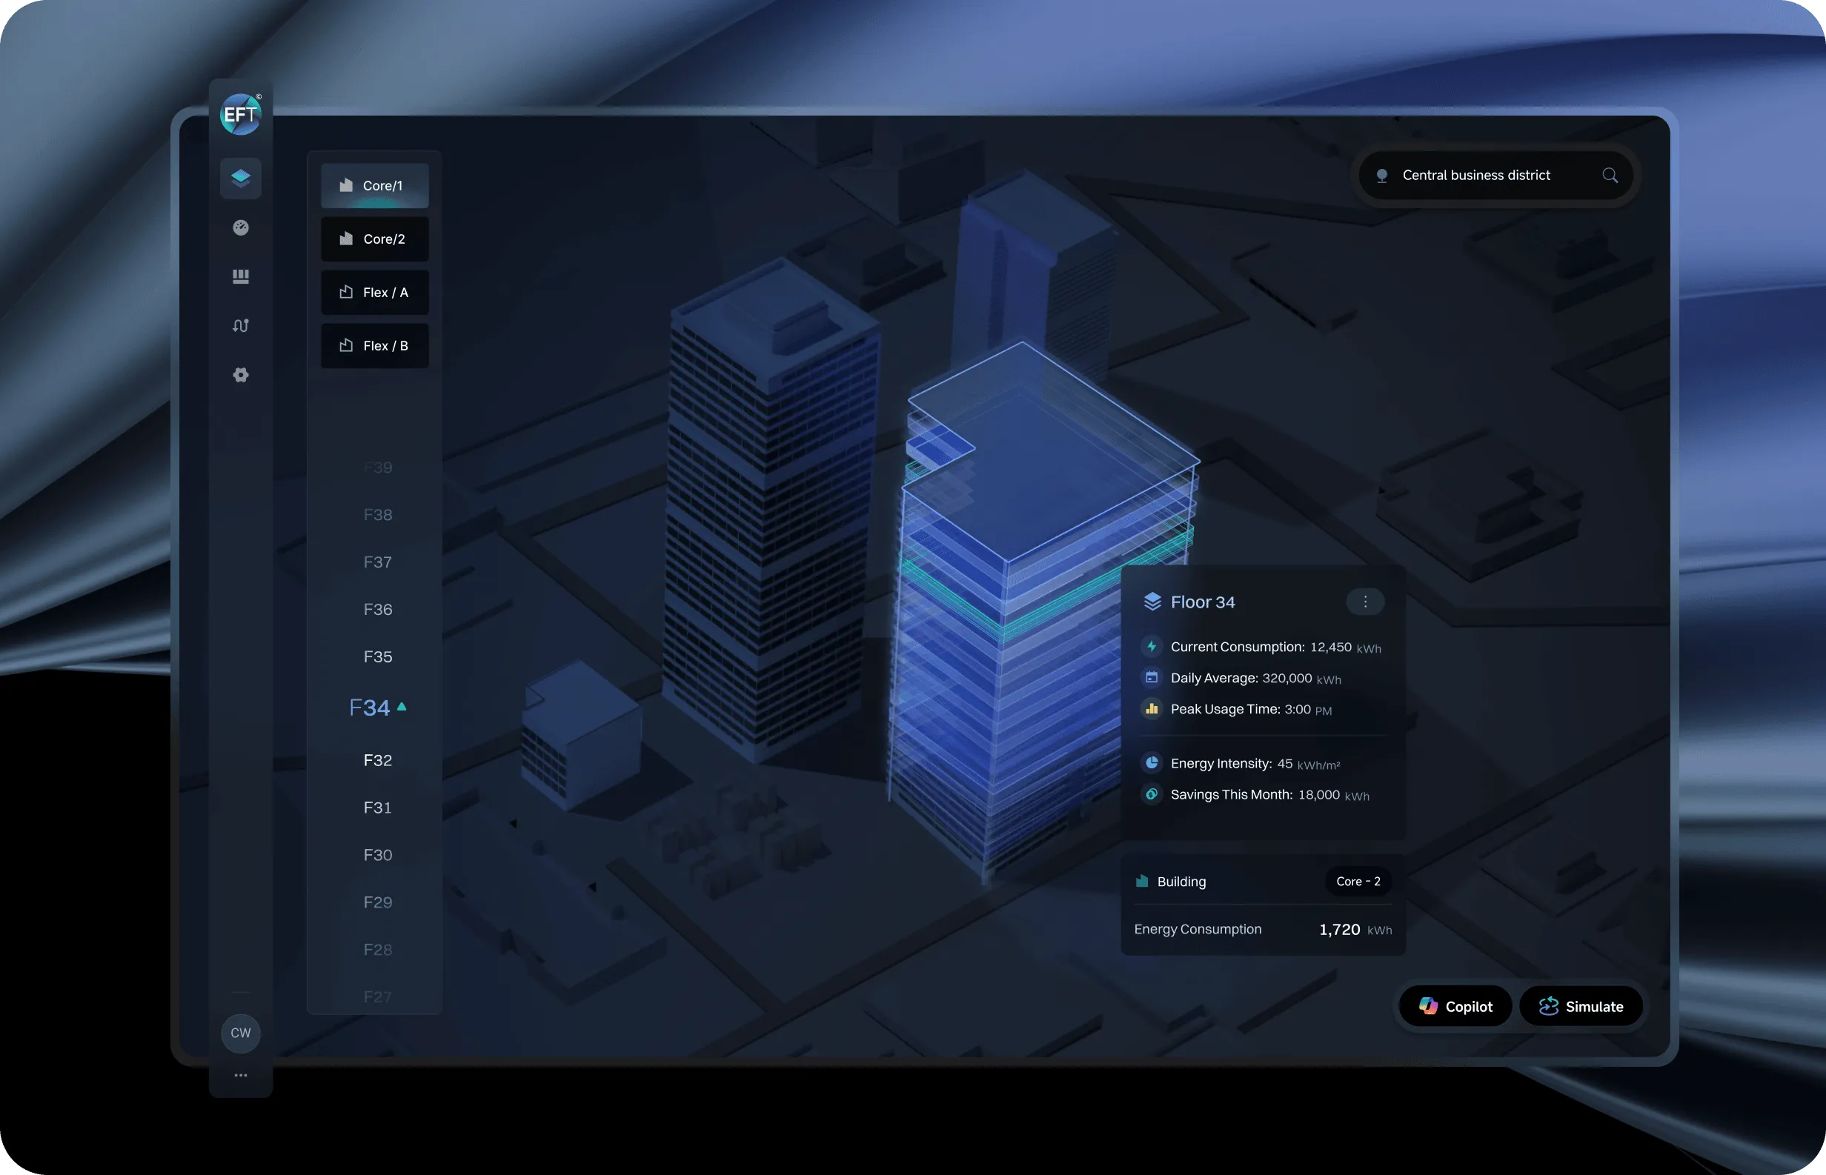Open the Copilot assistant

[1455, 1006]
